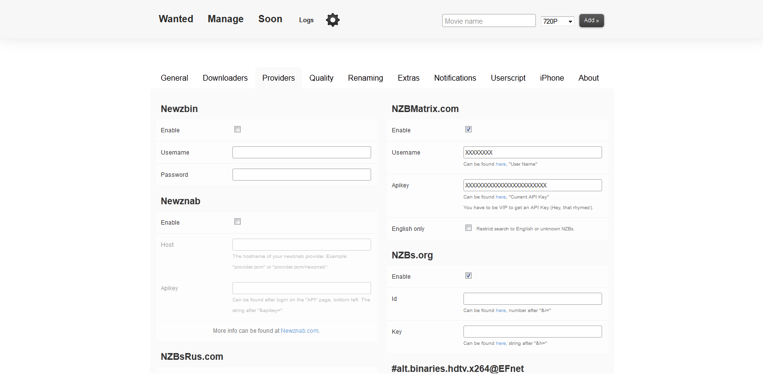Click the NZBMatrix.com Apikey field

(x=533, y=185)
